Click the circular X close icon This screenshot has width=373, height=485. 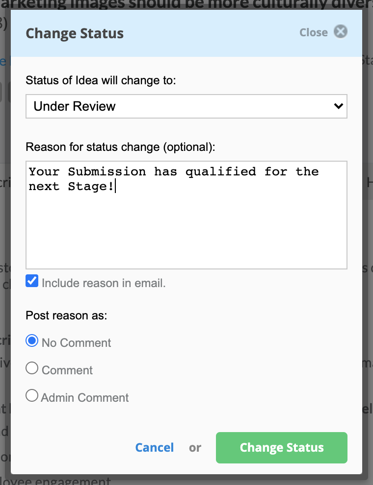coord(341,31)
